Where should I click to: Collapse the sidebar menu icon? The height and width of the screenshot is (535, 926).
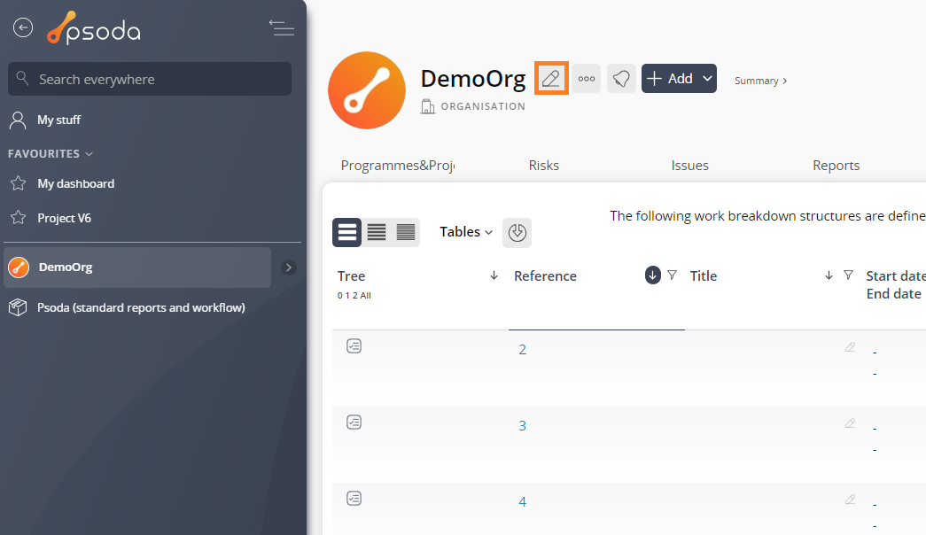coord(282,27)
